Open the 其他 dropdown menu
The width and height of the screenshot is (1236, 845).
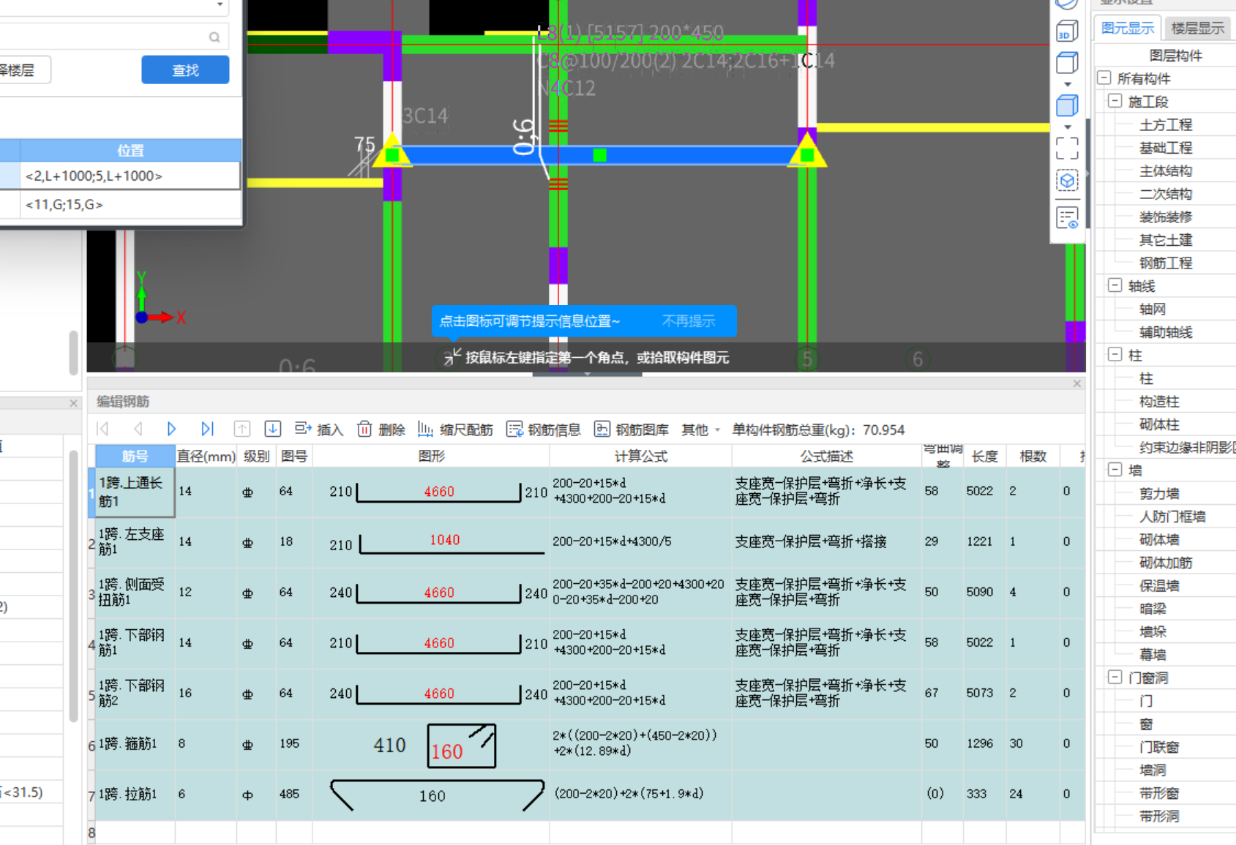(700, 429)
